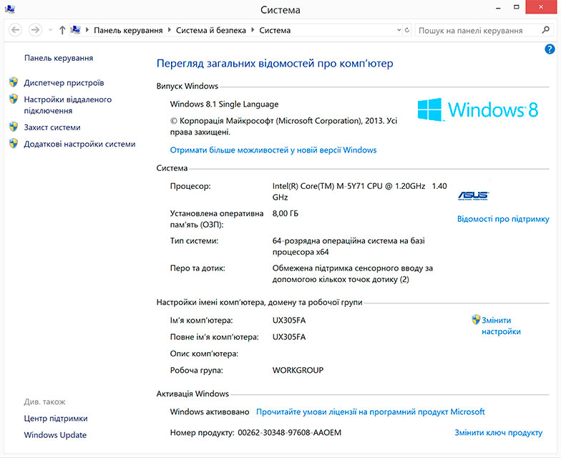The image size is (561, 458).
Task: Select RAM value 8,00 ГБ
Action: 285,213
